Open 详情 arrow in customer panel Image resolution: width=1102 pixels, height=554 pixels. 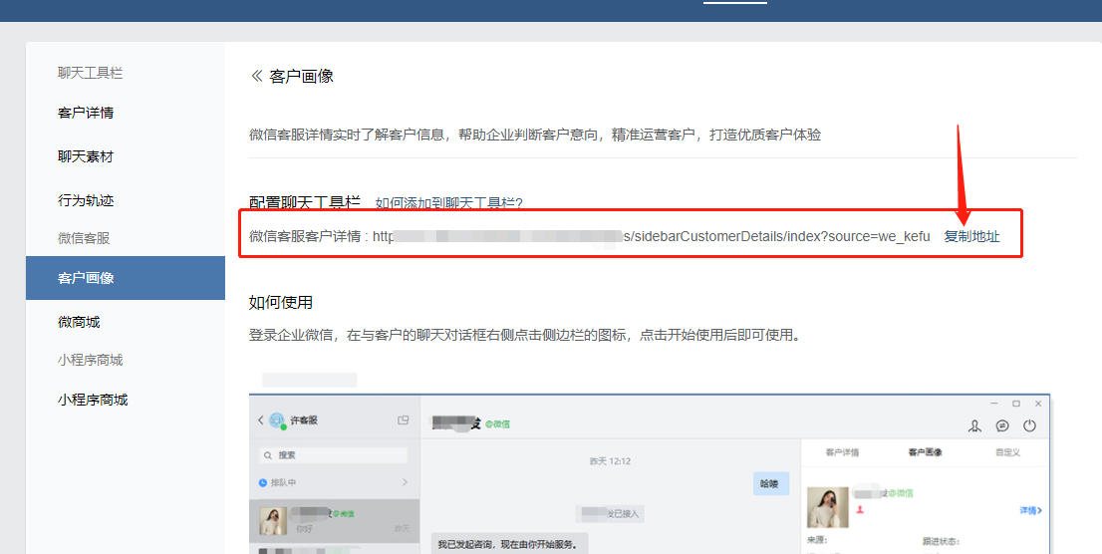[x=1030, y=510]
